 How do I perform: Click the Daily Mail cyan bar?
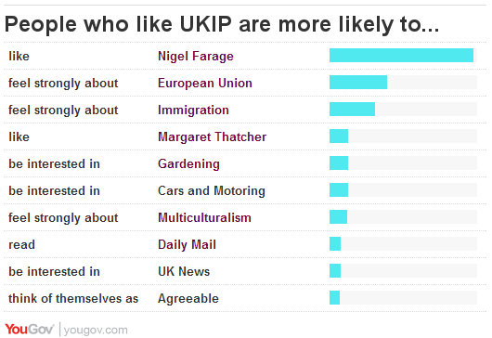pos(335,244)
